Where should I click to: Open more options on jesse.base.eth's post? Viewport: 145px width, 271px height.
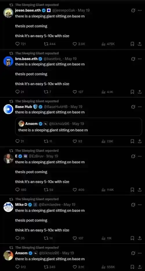click(140, 10)
